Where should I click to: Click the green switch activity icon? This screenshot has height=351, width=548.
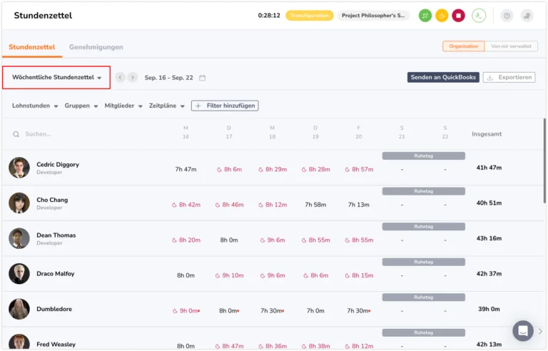(x=425, y=16)
